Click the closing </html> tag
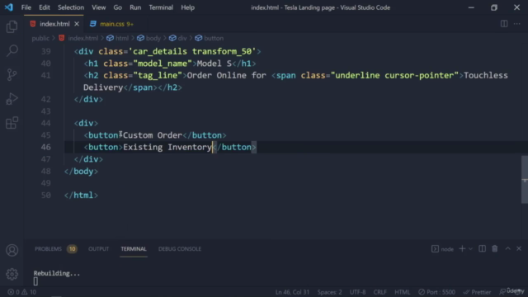This screenshot has height=297, width=528. pos(81,196)
